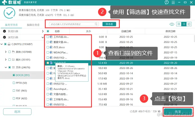
Task: Select the 09月27日-... file row
Action: click(x=120, y=84)
